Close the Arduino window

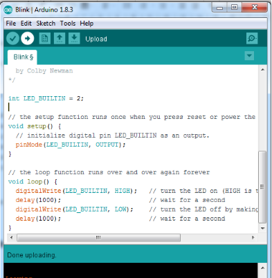(255, 8)
